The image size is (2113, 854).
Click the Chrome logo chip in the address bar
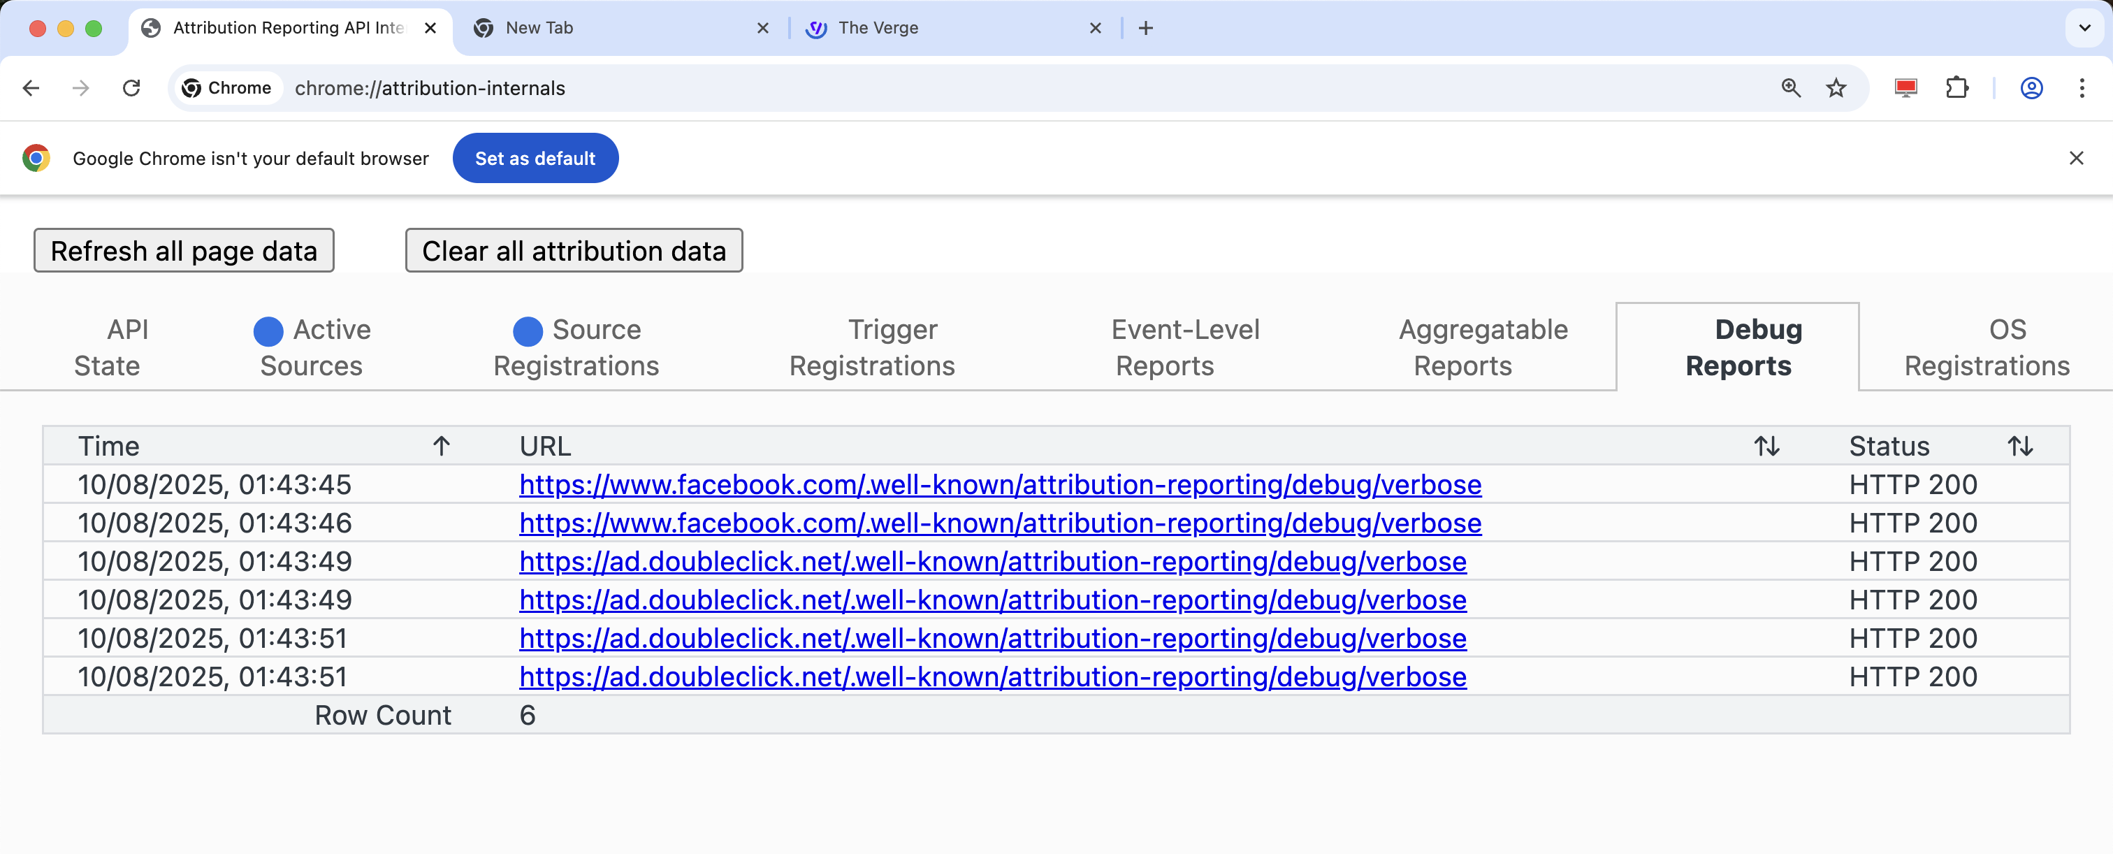227,88
